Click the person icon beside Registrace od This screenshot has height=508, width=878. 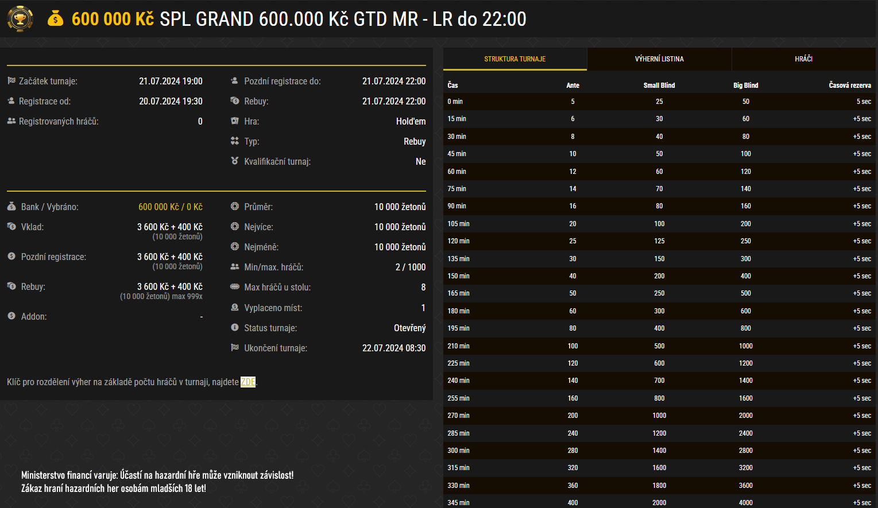10,101
